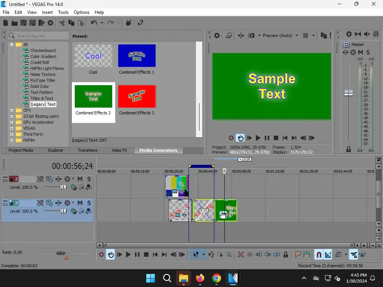This screenshot has height=287, width=383.
Task: Select (Legacy) Text generator in tree
Action: 43,105
